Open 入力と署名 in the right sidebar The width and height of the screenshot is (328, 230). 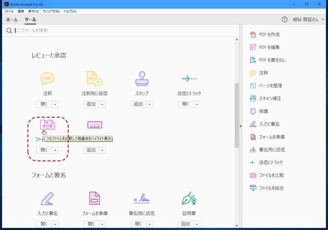click(265, 124)
